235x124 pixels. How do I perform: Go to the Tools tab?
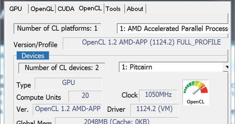(x=114, y=9)
